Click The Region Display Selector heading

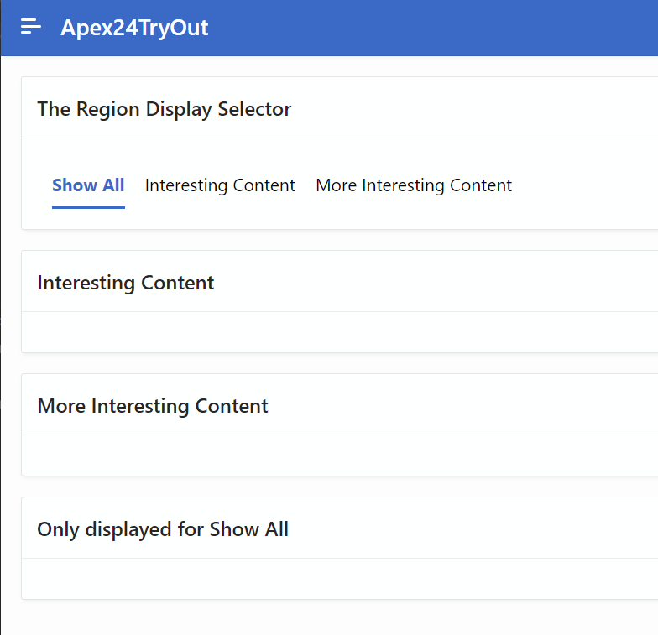(164, 109)
